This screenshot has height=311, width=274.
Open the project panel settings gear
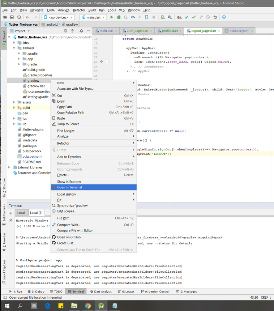[81, 31]
